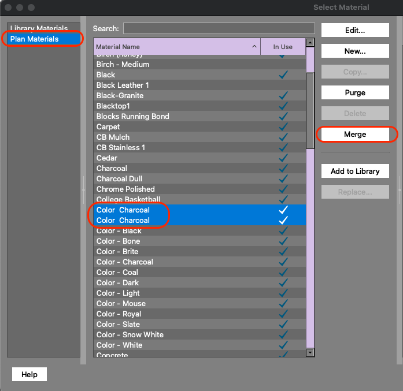Click scrollbar up arrow in material list
403x391 pixels.
coord(310,42)
